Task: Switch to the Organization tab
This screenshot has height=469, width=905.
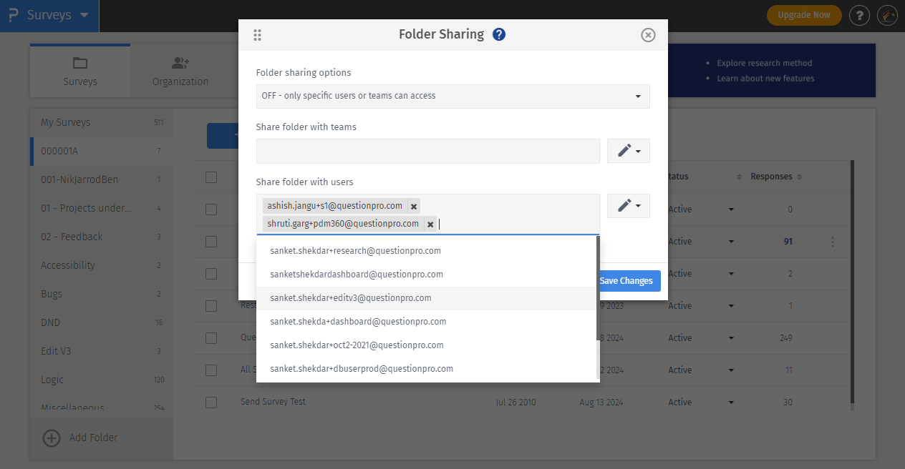Action: tap(179, 70)
